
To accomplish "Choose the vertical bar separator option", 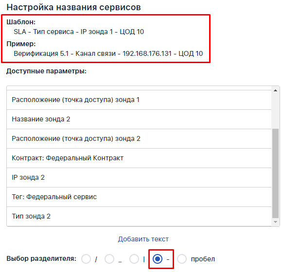I will 134,259.
